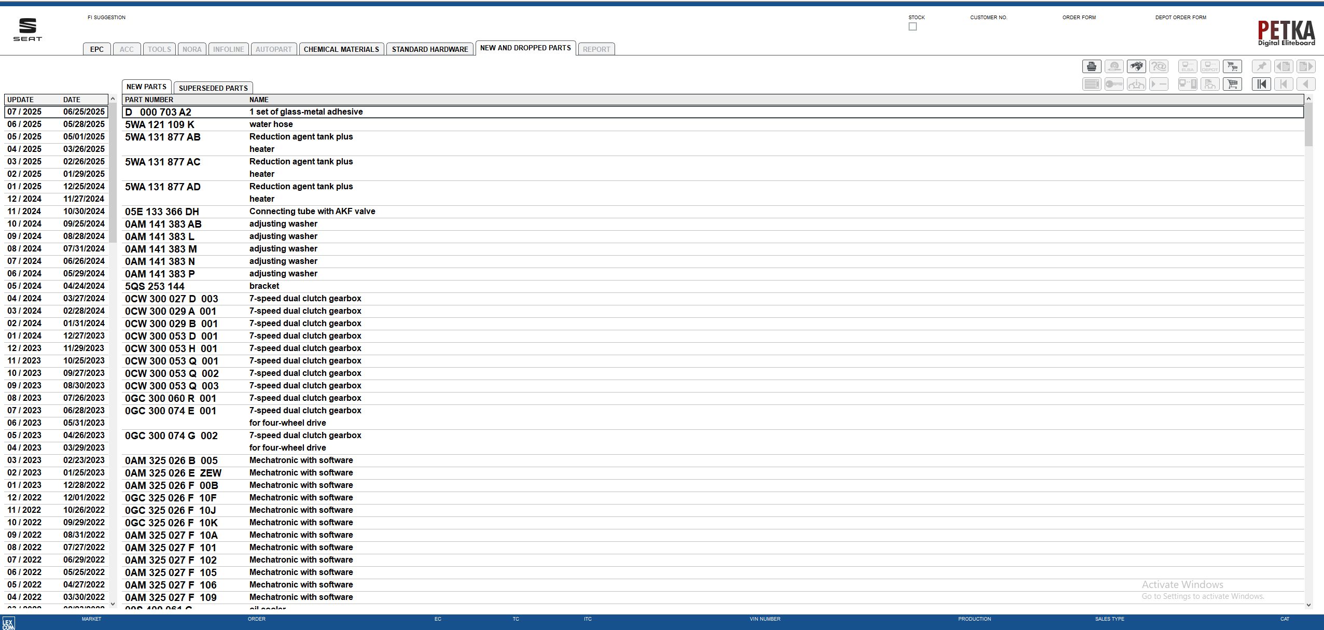
Task: Switch to the SUPERSEDED PARTS tab
Action: click(x=213, y=87)
